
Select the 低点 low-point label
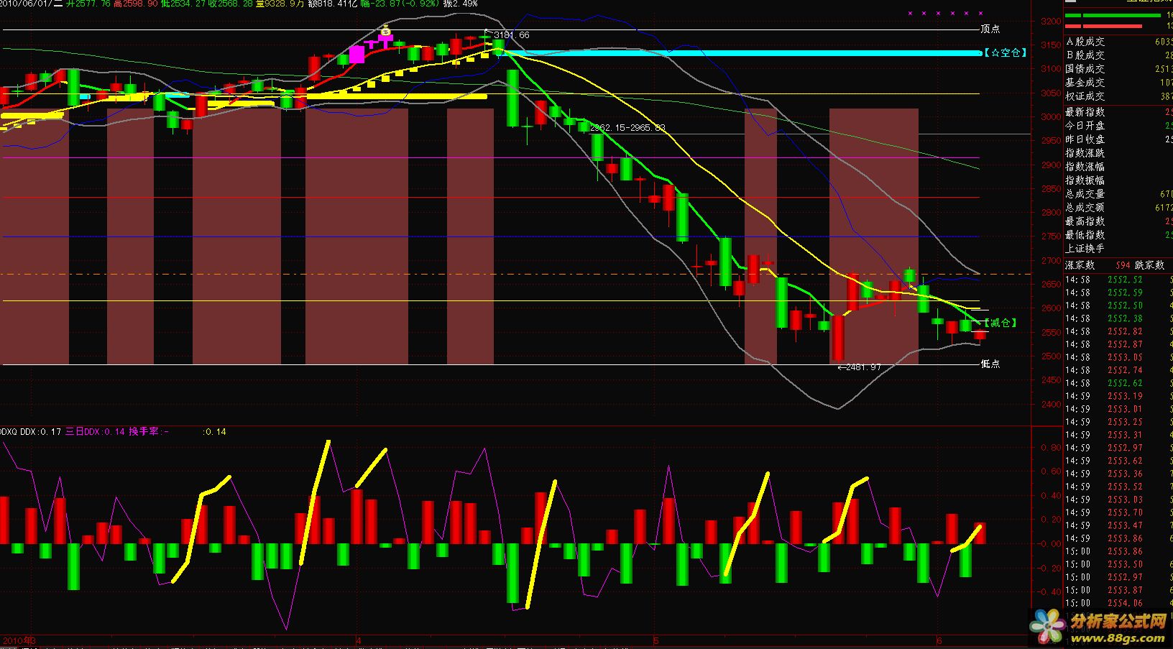990,364
